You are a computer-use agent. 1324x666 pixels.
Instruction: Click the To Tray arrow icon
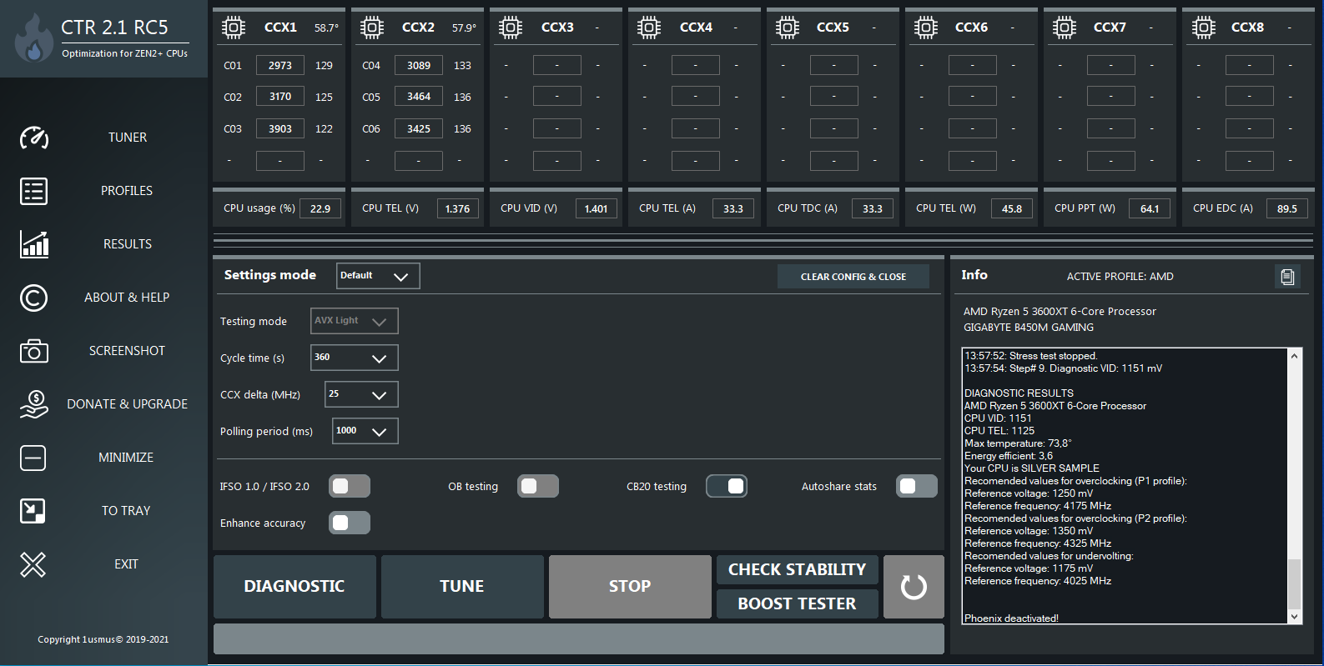point(33,511)
